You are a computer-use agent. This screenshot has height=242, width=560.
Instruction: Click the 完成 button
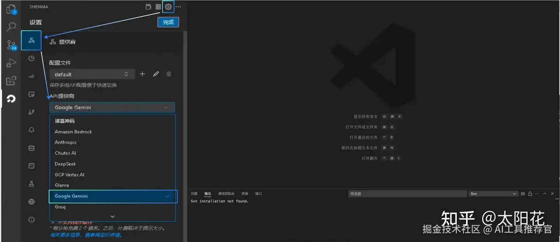168,22
